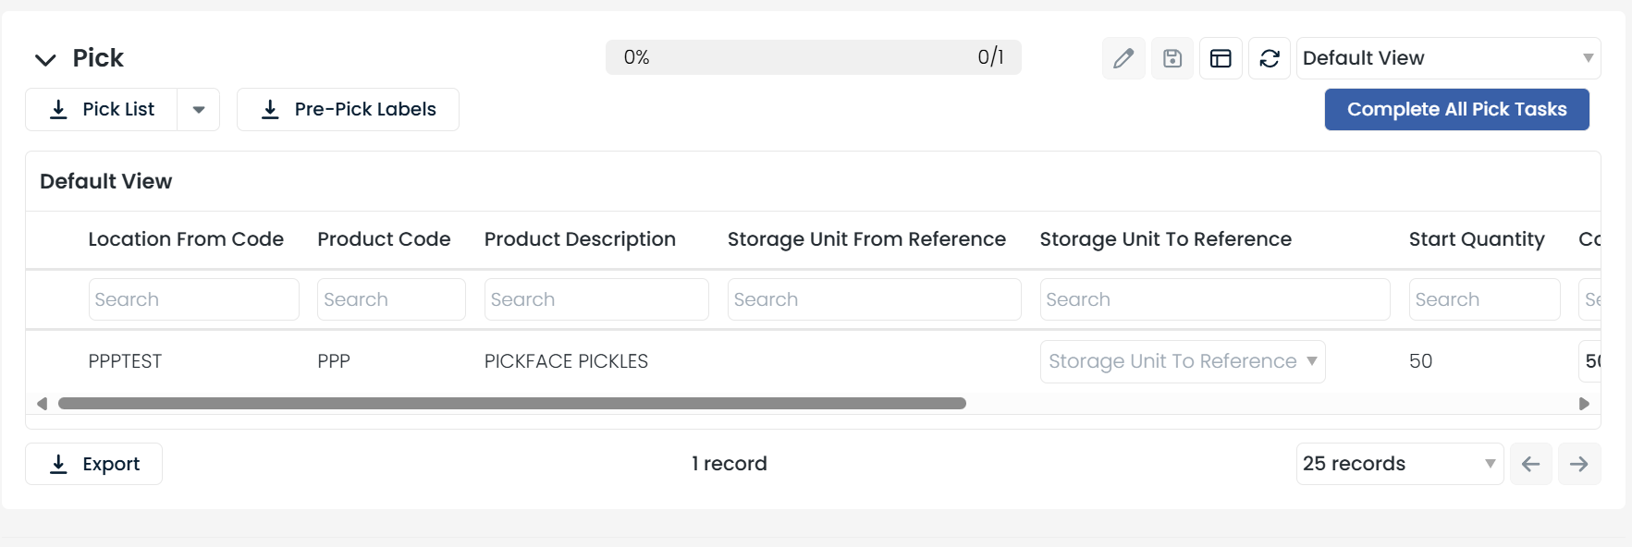Select Storage Unit To Reference dropdown in row
The width and height of the screenshot is (1632, 547).
1183,361
